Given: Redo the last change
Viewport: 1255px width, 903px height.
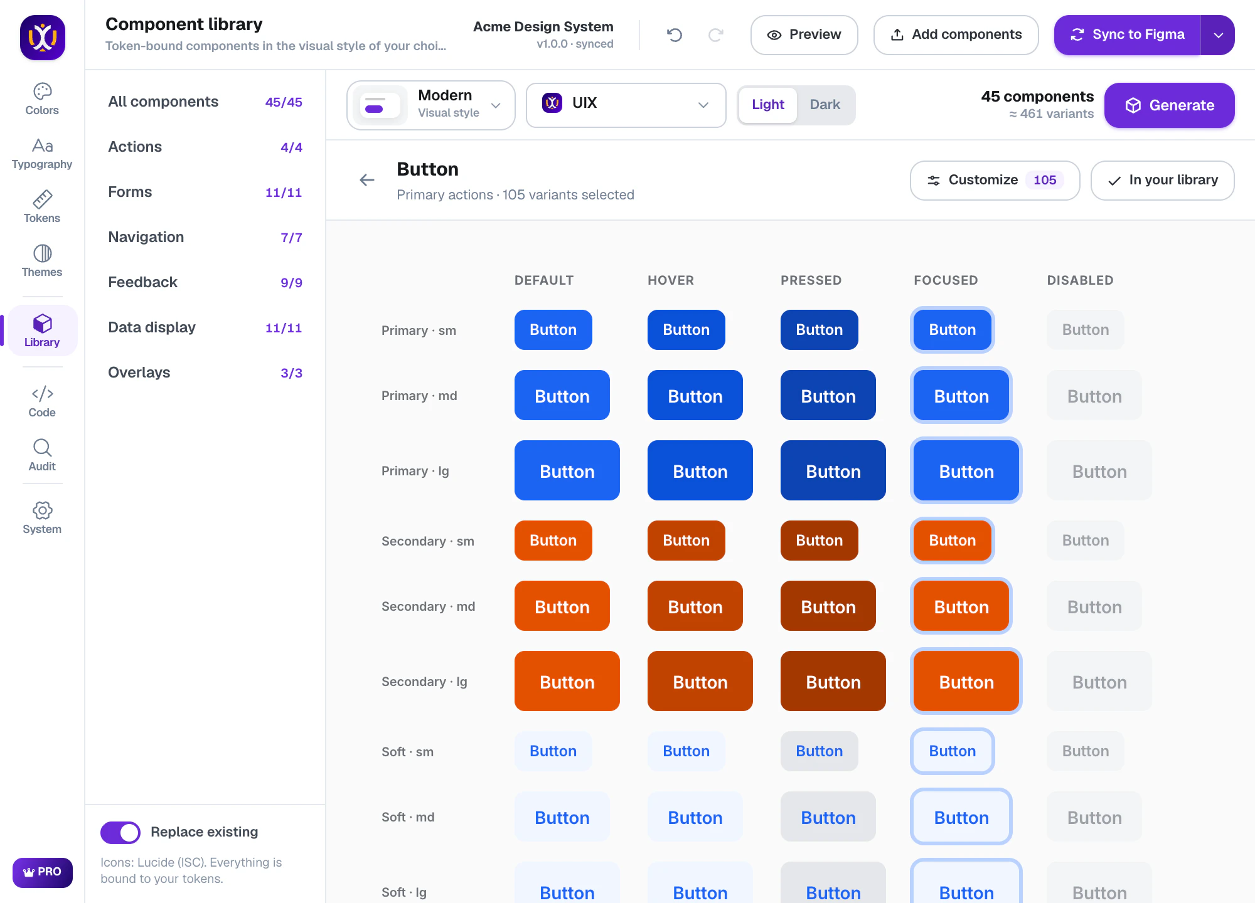Looking at the screenshot, I should tap(716, 35).
